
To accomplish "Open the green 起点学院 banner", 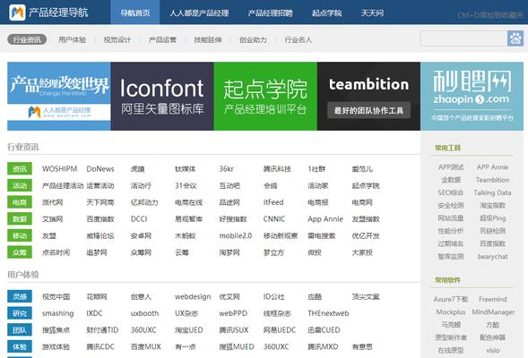I will coord(265,96).
